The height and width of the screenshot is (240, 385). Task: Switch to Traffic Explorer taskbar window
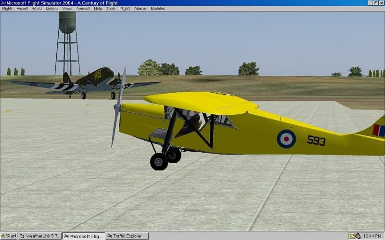pyautogui.click(x=127, y=236)
